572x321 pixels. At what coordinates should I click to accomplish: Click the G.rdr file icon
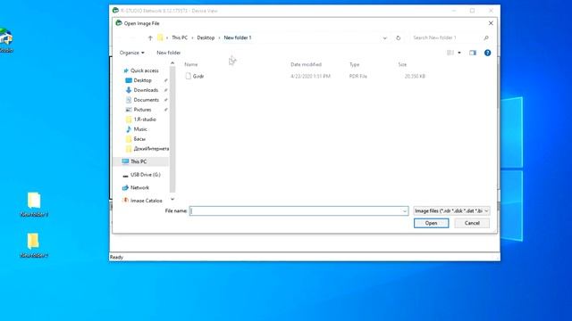point(189,76)
